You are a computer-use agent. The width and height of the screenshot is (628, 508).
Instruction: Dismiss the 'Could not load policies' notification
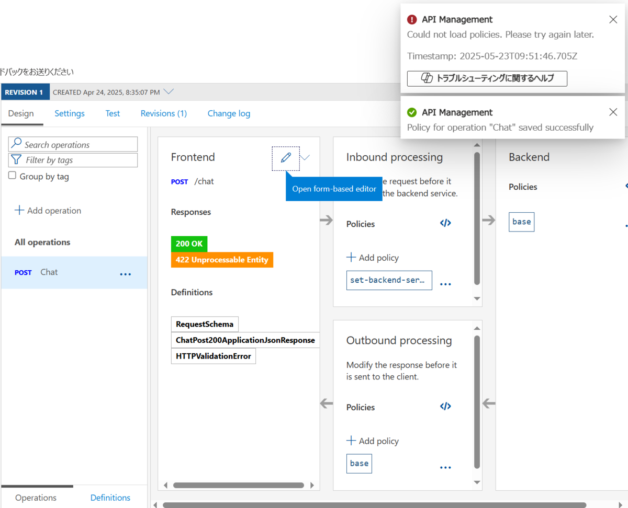(x=613, y=19)
